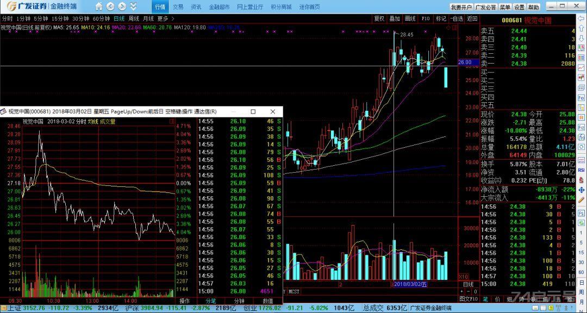Open the 帮助 button
587x313 pixels.
pyautogui.click(x=534, y=7)
